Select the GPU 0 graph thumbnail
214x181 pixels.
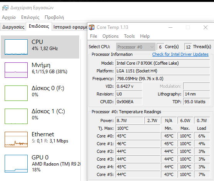(16, 164)
